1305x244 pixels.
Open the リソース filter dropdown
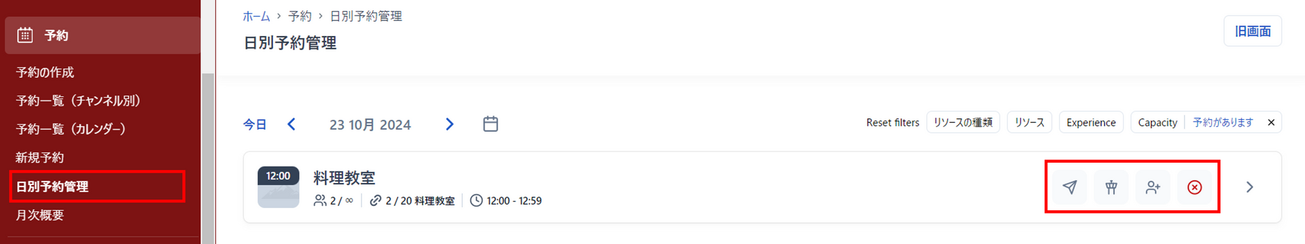coord(1029,123)
